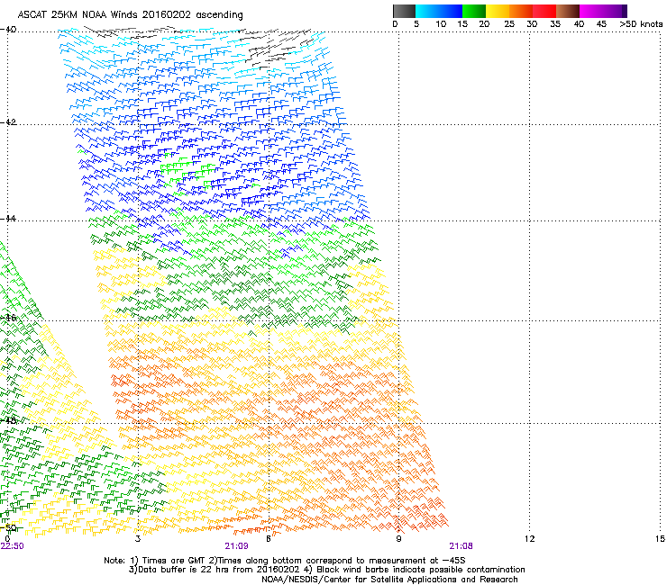Click the purple '21:09' swath time
This screenshot has height=585, width=667.
(236, 546)
